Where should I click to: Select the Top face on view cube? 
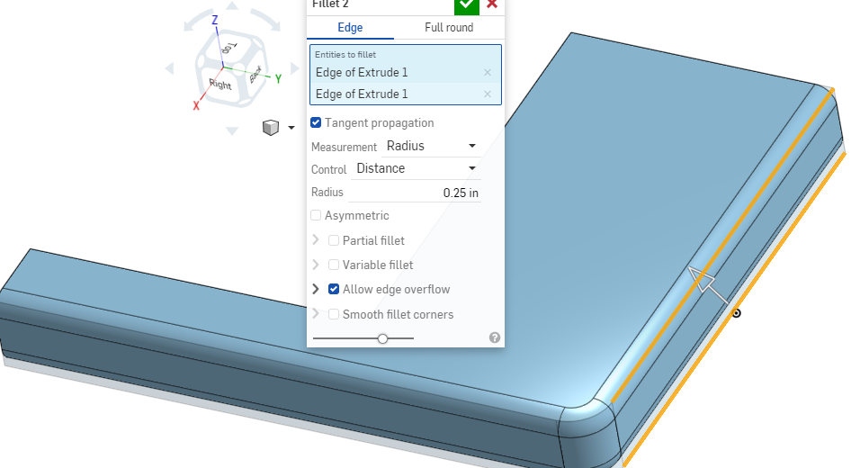coord(230,47)
